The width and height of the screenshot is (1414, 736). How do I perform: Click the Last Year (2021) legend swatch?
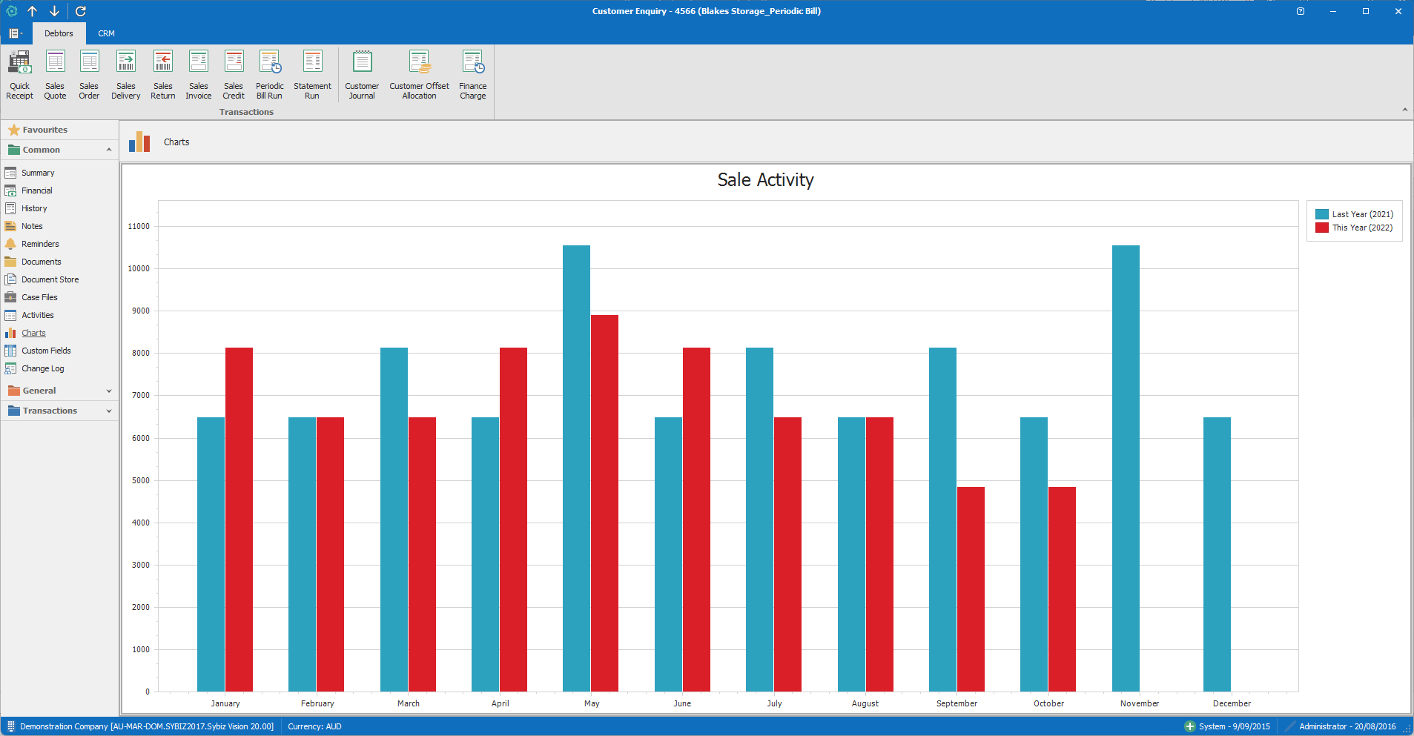(1321, 214)
